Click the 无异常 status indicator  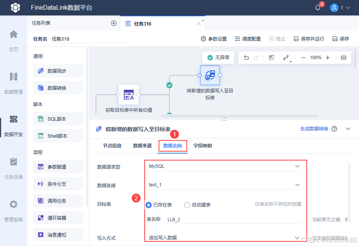pyautogui.click(x=218, y=58)
